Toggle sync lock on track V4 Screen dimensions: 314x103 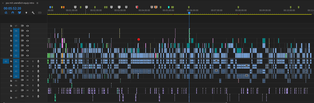[22, 41]
